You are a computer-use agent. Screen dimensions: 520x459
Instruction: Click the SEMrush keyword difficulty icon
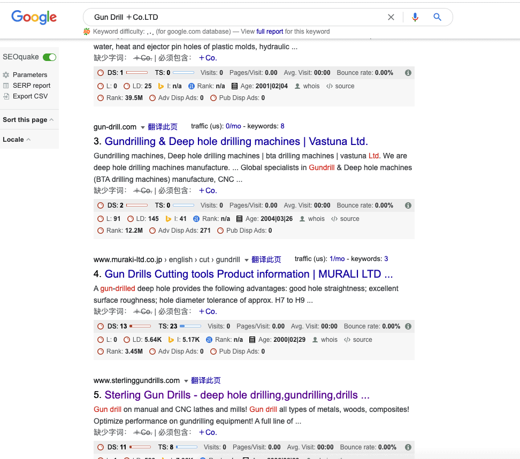coord(87,32)
